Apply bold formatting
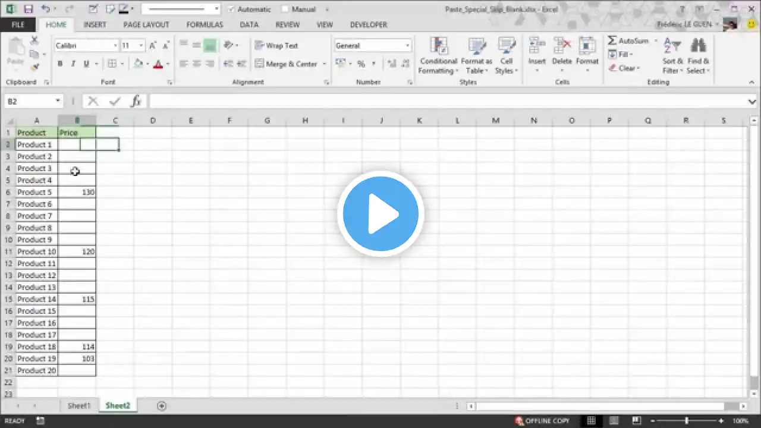This screenshot has height=428, width=761. 60,64
